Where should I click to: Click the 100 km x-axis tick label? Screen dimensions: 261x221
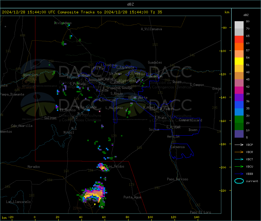point(150,217)
